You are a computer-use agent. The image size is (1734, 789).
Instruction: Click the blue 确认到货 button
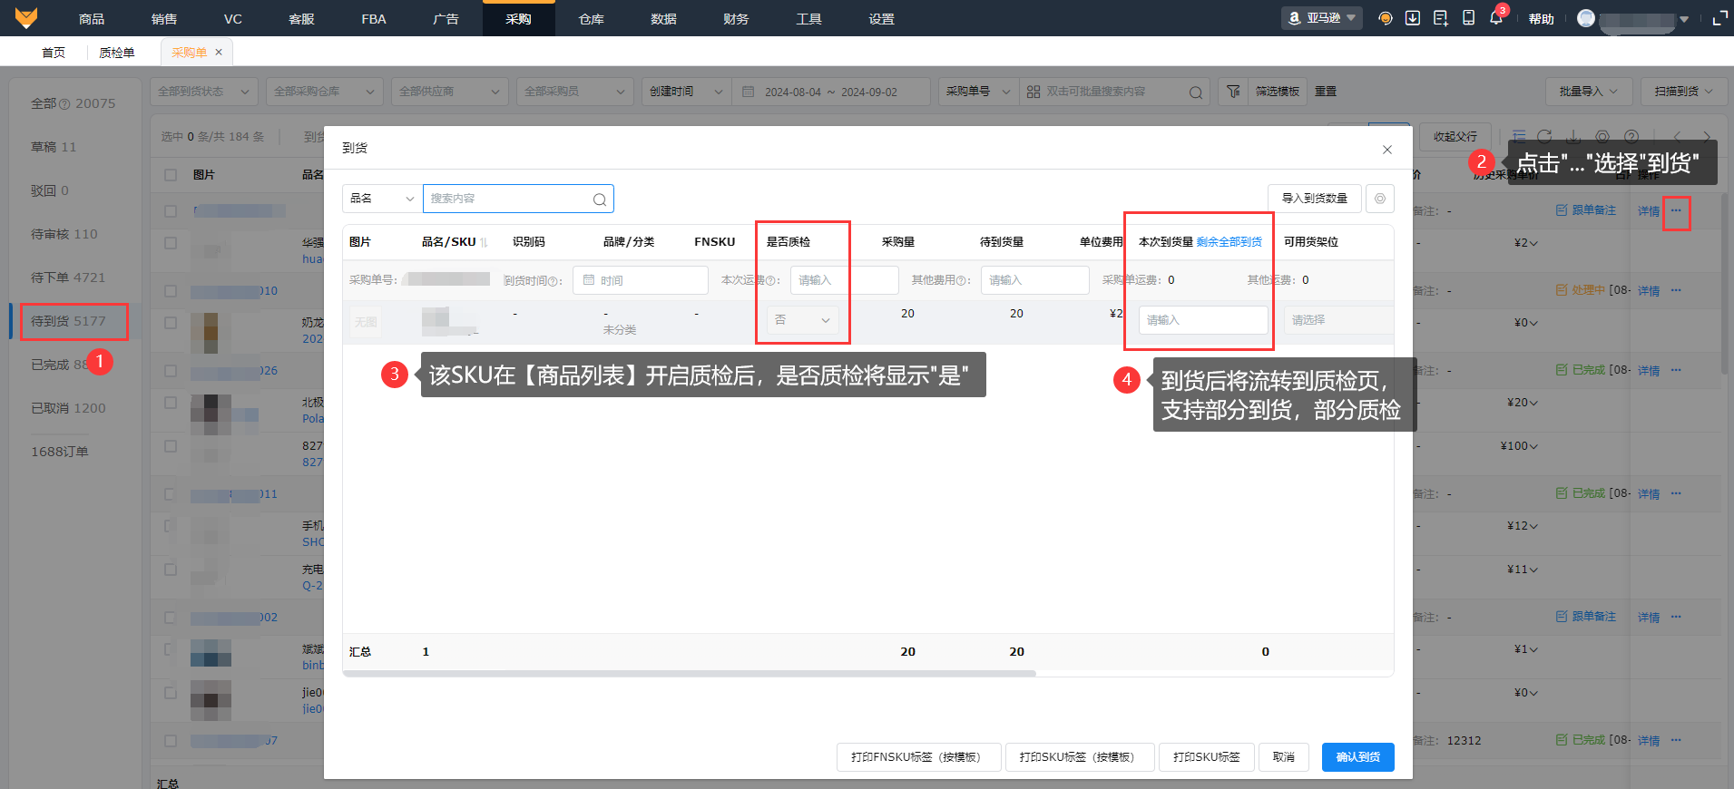(1357, 757)
